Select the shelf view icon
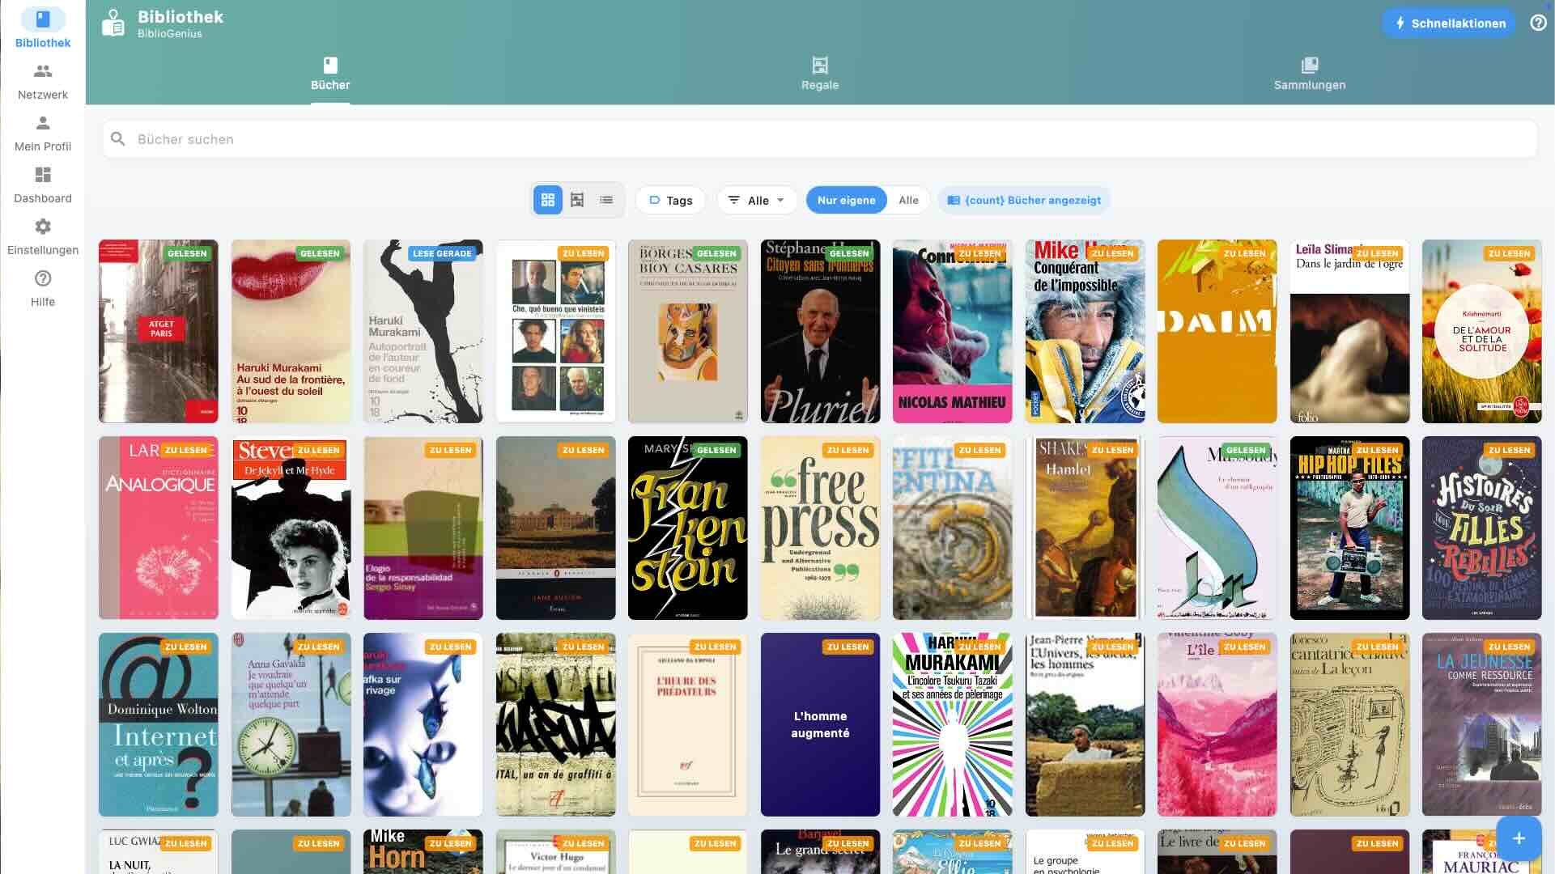 [577, 199]
